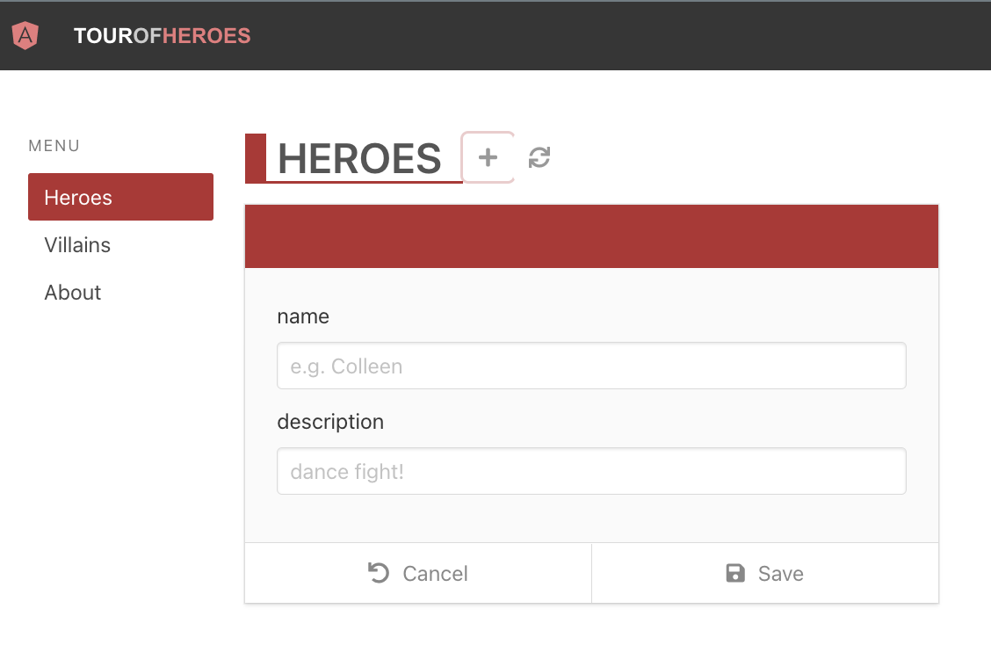Click the pink HEROES brand text in the header
The width and height of the screenshot is (991, 645).
click(x=206, y=36)
